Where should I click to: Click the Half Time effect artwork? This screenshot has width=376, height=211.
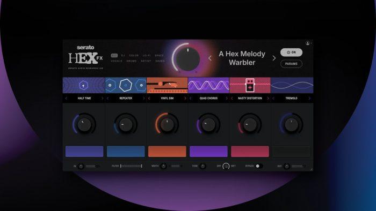(x=84, y=85)
